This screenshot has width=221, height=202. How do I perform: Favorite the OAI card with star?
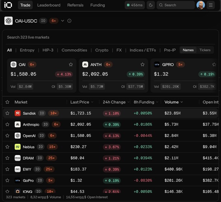tap(71, 65)
